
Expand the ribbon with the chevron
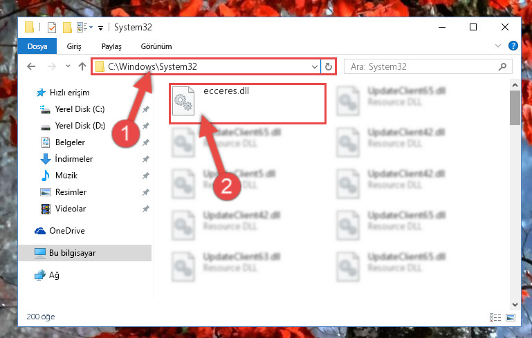(497, 46)
